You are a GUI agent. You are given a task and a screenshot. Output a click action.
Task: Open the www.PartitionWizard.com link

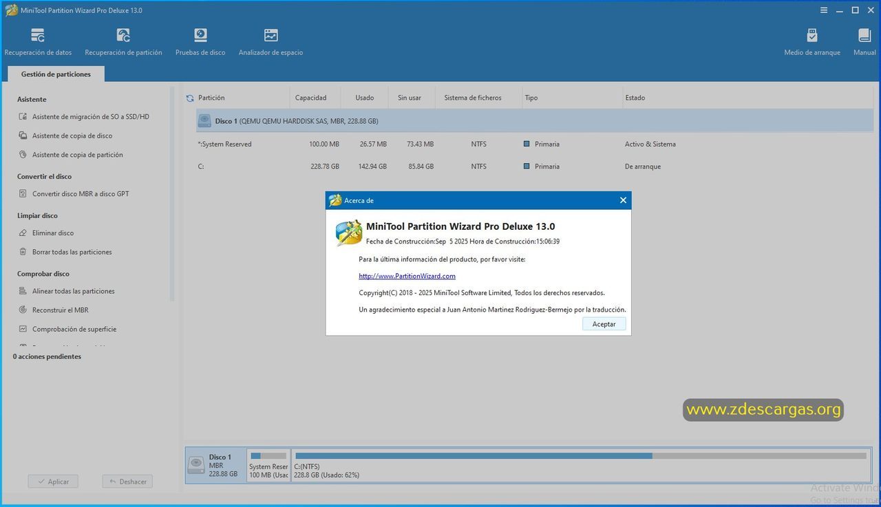click(x=407, y=276)
